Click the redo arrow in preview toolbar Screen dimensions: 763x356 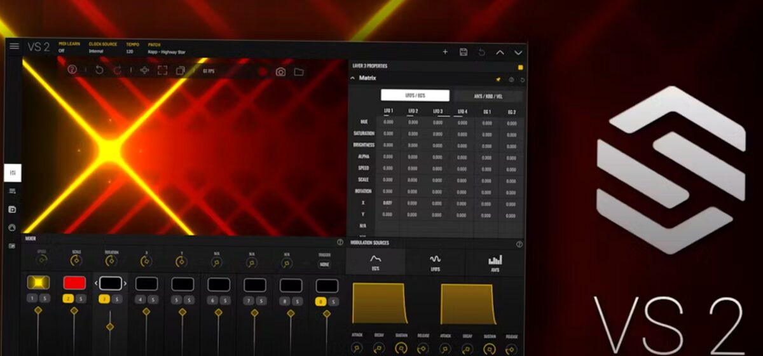118,70
